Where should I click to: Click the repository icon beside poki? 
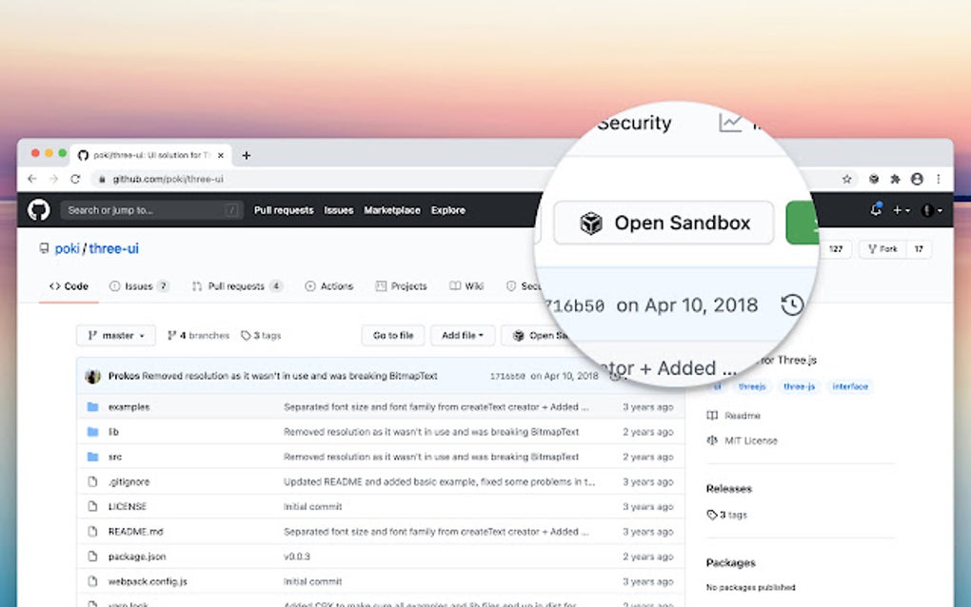[x=44, y=248]
